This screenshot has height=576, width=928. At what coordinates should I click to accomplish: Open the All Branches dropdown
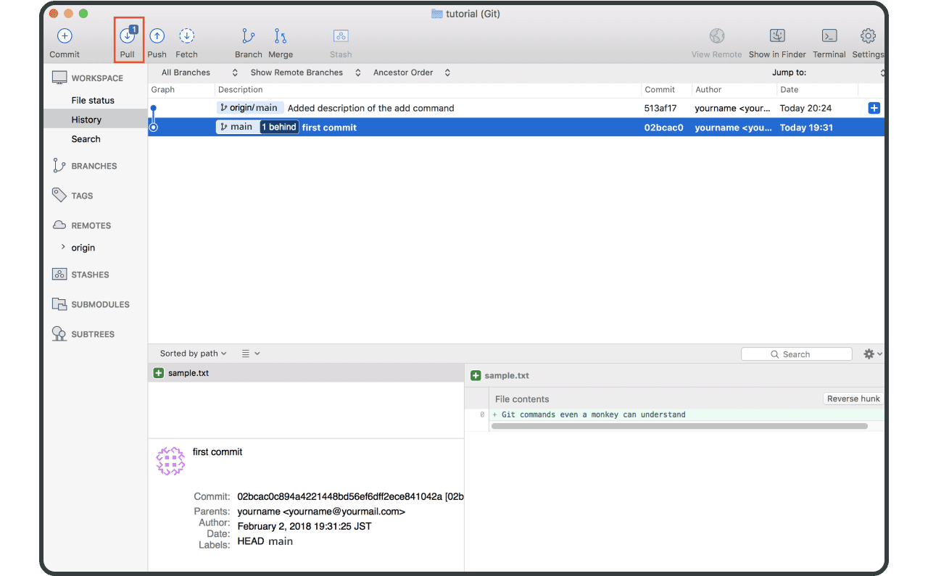tap(199, 72)
